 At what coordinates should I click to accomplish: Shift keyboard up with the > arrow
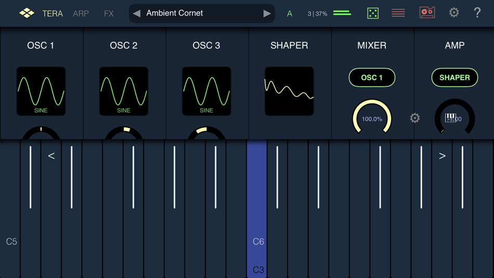pos(443,156)
